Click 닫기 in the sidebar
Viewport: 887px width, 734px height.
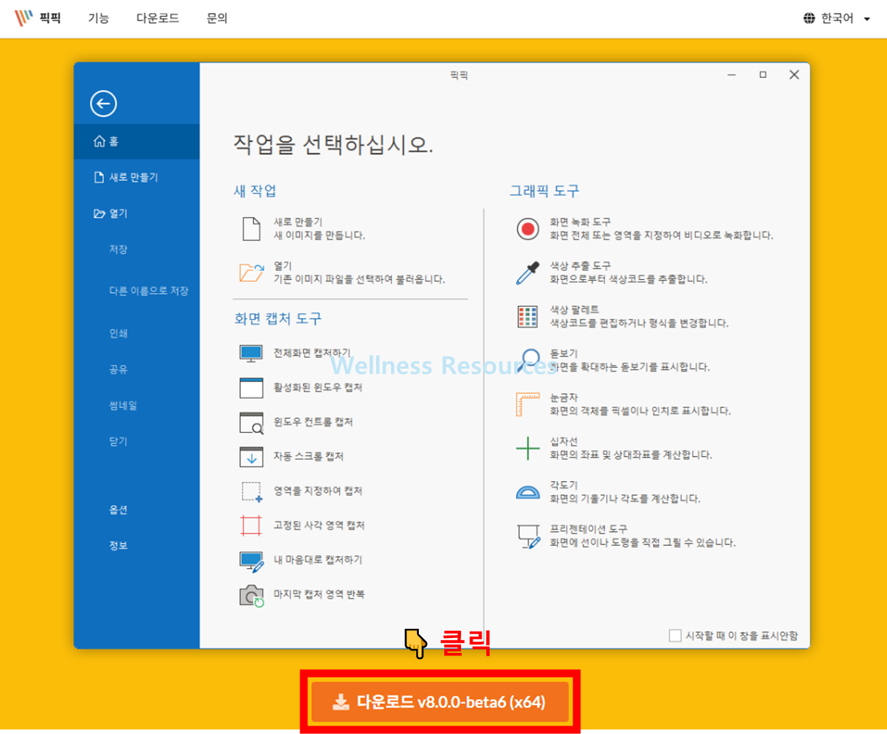118,441
